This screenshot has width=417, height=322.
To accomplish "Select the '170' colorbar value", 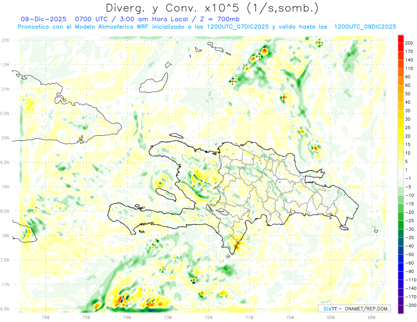I will point(409,51).
